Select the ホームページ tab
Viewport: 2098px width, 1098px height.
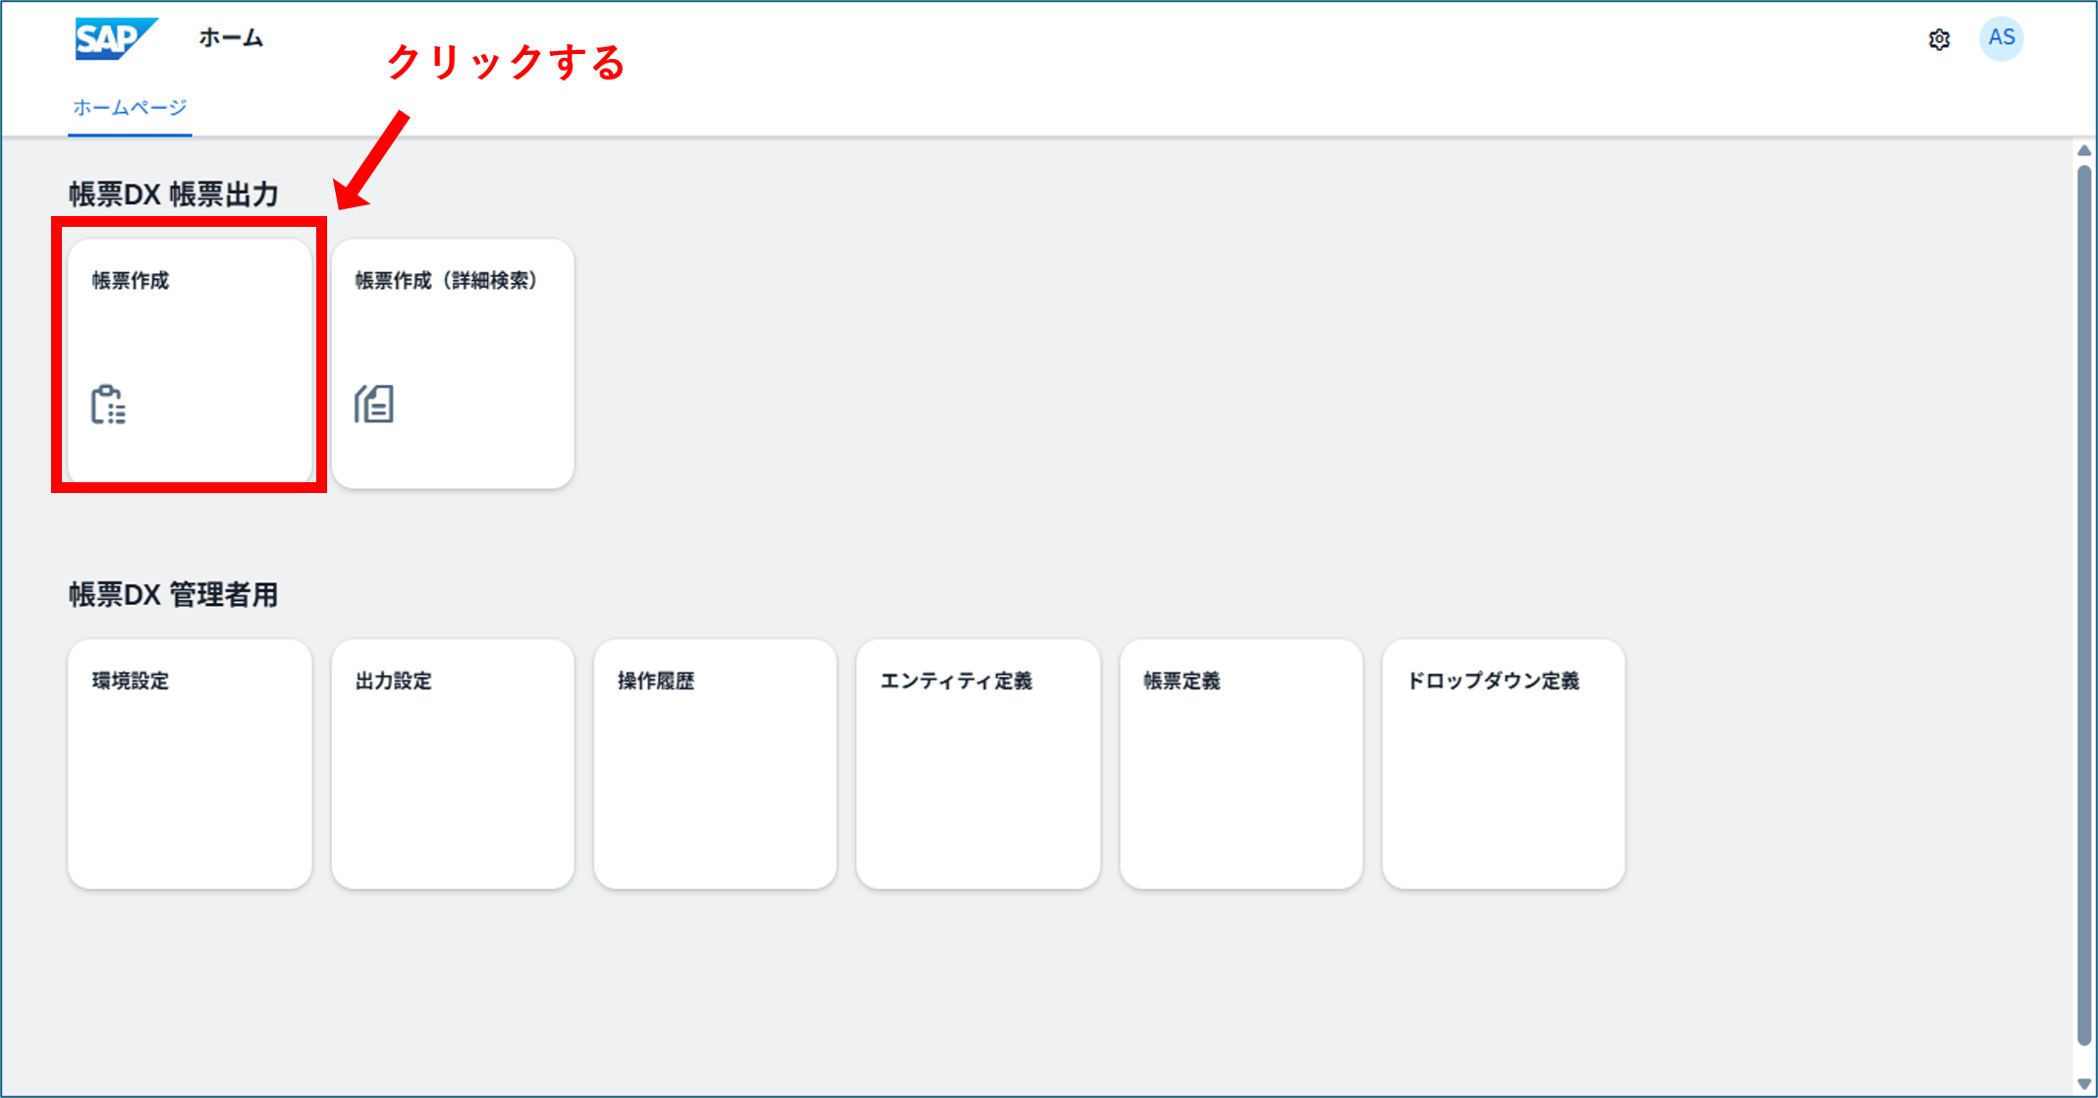[x=130, y=107]
